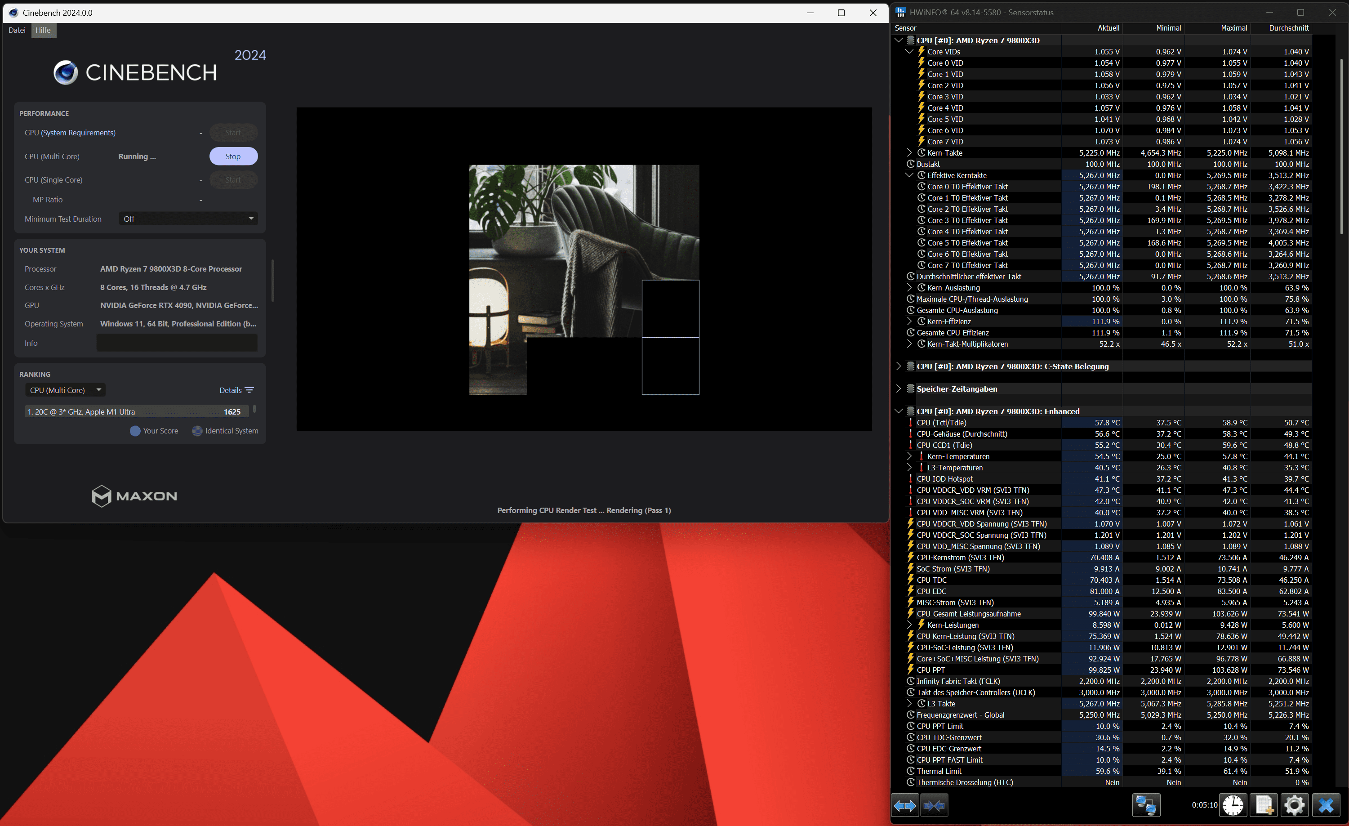Click the Details link in Ranking

[x=231, y=390]
